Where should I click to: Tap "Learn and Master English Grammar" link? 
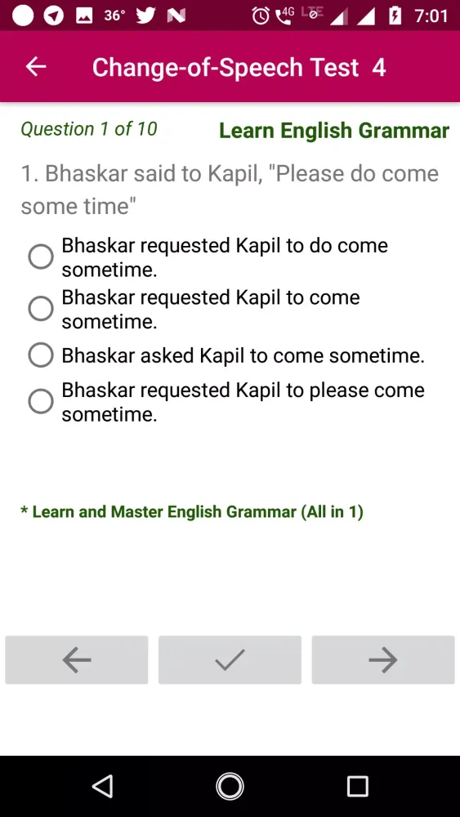click(x=192, y=511)
